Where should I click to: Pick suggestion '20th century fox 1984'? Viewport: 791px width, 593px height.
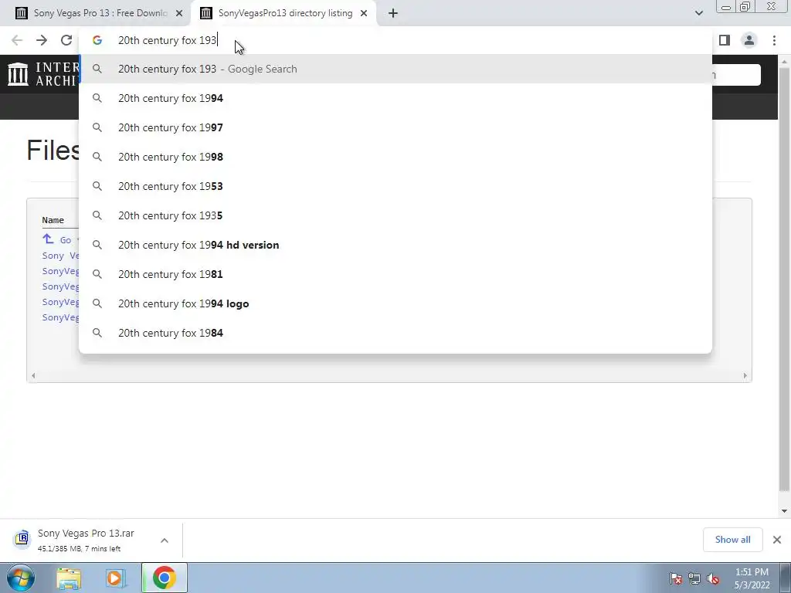pos(395,333)
